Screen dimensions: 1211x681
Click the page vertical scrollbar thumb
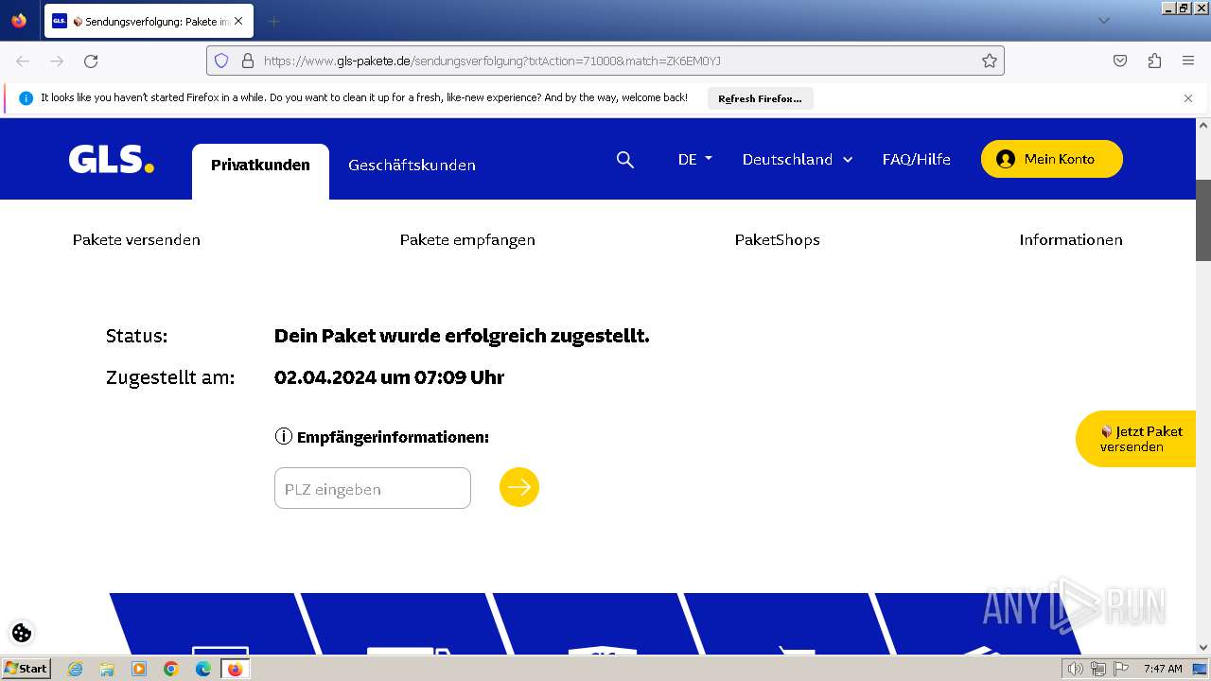1203,219
